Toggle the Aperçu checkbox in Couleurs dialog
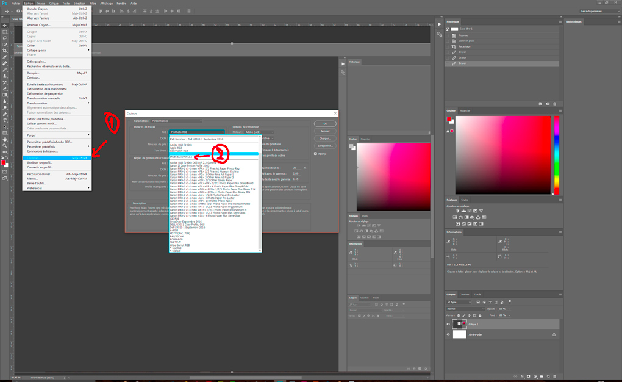622x382 pixels. (x=316, y=154)
